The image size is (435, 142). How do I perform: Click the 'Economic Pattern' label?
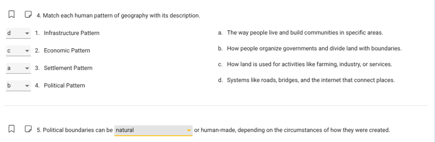tap(67, 50)
